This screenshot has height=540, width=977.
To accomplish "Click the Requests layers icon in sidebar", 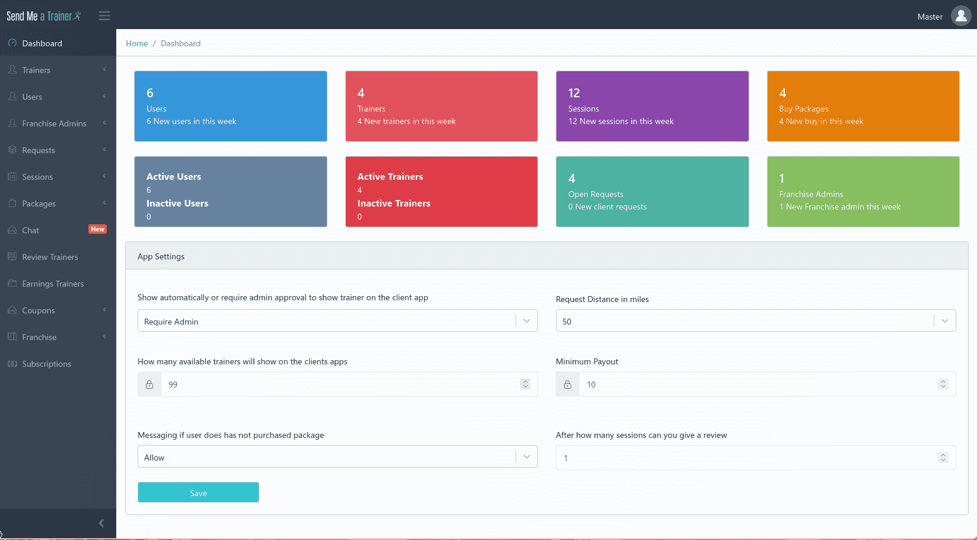I will pos(12,150).
